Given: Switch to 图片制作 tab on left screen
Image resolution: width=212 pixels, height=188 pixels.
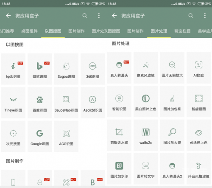Looking at the screenshot, I should click(x=76, y=31).
